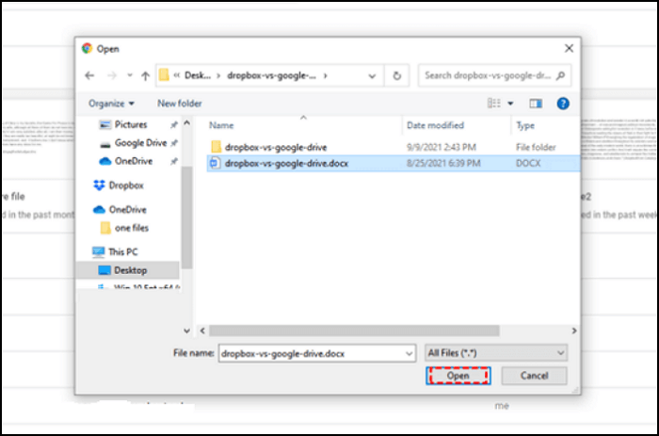Viewport: 659px width, 436px height.
Task: Open the address bar history dropdown
Action: click(x=372, y=76)
